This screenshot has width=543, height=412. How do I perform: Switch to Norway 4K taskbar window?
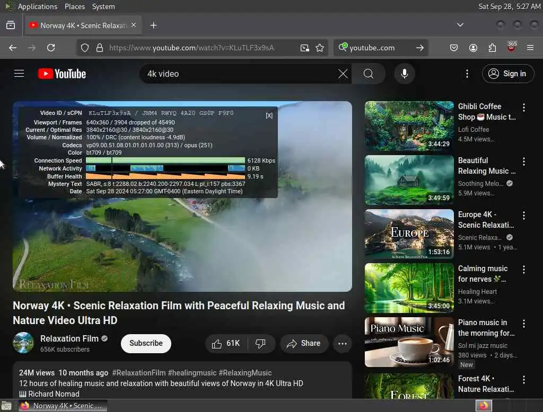63,406
